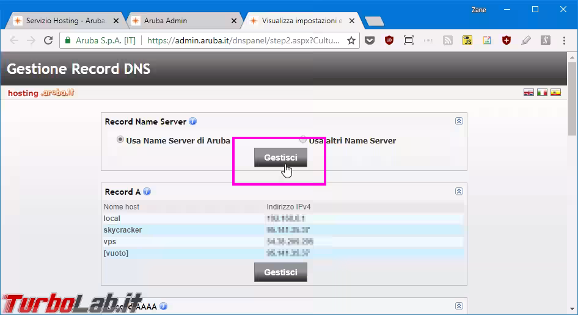This screenshot has width=578, height=315.
Task: Open info icon next to Record A
Action: (147, 192)
